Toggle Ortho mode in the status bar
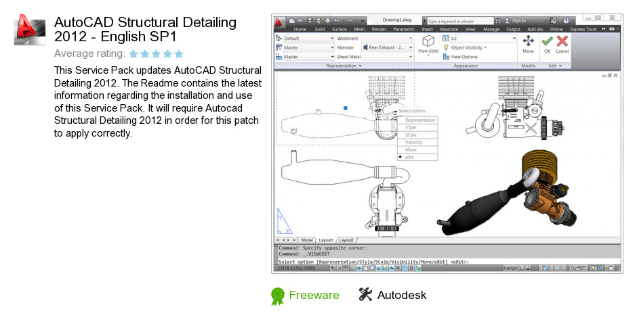This screenshot has height=326, width=637. coord(352,268)
